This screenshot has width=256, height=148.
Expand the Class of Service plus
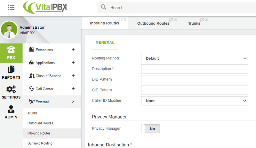[73, 75]
